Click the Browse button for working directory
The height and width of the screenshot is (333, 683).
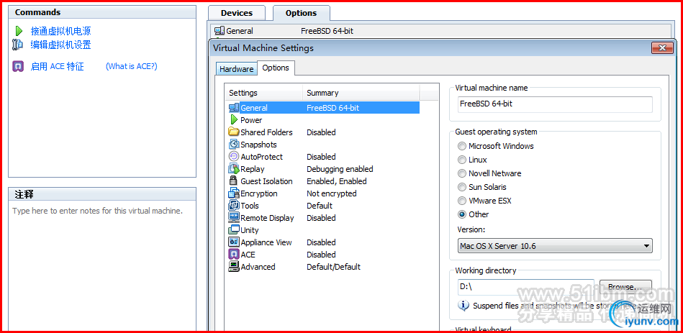(625, 286)
